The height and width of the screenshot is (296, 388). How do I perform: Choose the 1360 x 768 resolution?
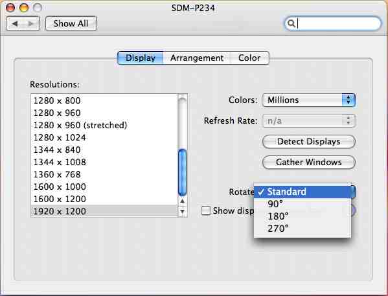pos(104,174)
